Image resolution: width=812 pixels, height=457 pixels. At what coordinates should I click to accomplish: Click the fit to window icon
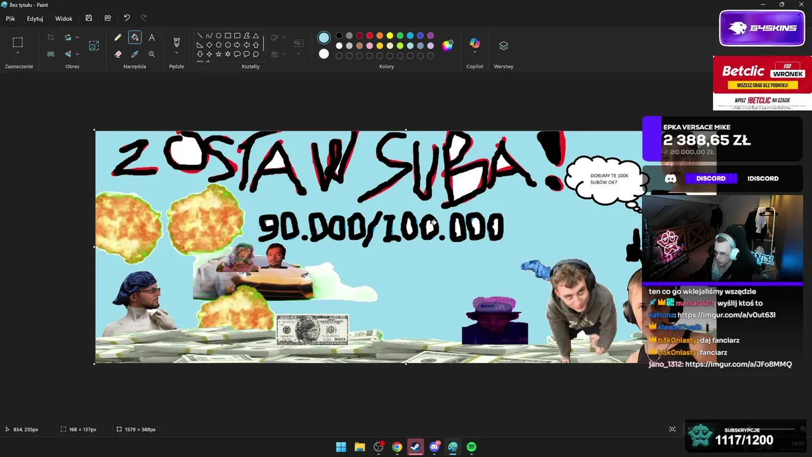672,429
